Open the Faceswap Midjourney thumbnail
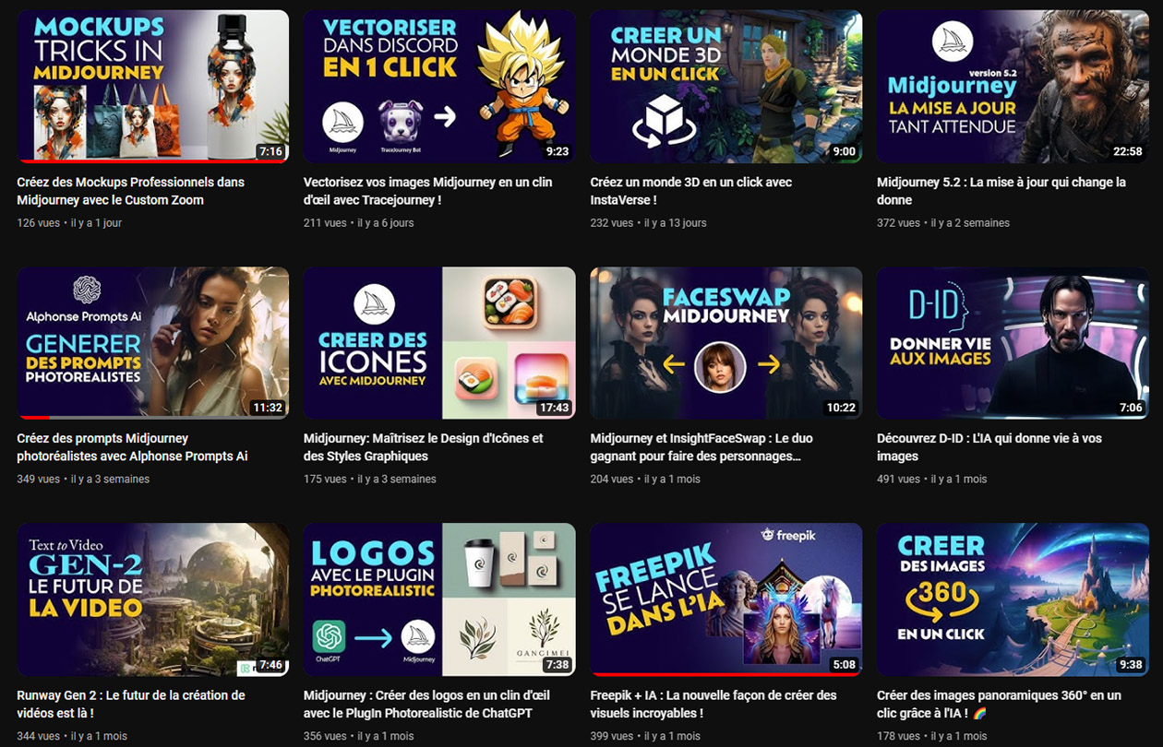This screenshot has width=1163, height=747. pos(726,343)
